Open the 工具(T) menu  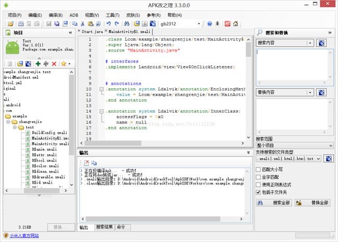click(x=112, y=15)
